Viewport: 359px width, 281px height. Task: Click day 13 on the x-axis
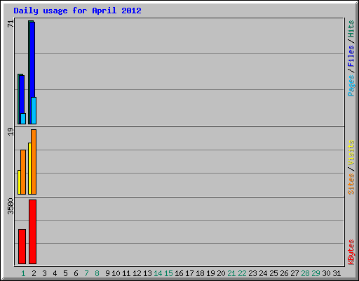click(x=147, y=273)
